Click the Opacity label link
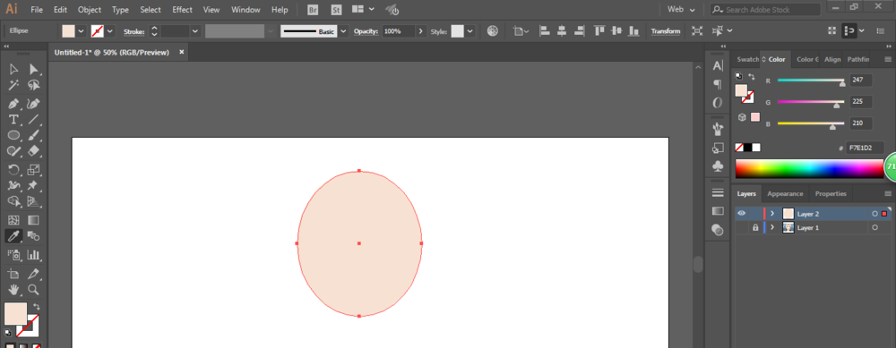Image resolution: width=896 pixels, height=348 pixels. (x=366, y=31)
